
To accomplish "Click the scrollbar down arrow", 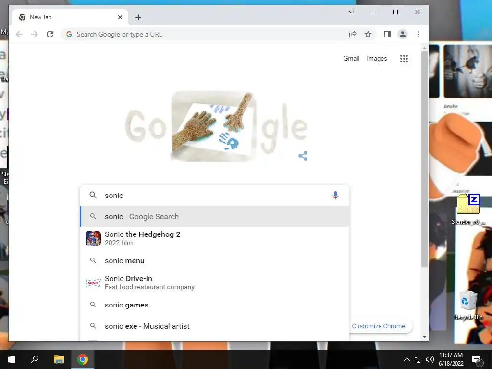I will pyautogui.click(x=425, y=337).
